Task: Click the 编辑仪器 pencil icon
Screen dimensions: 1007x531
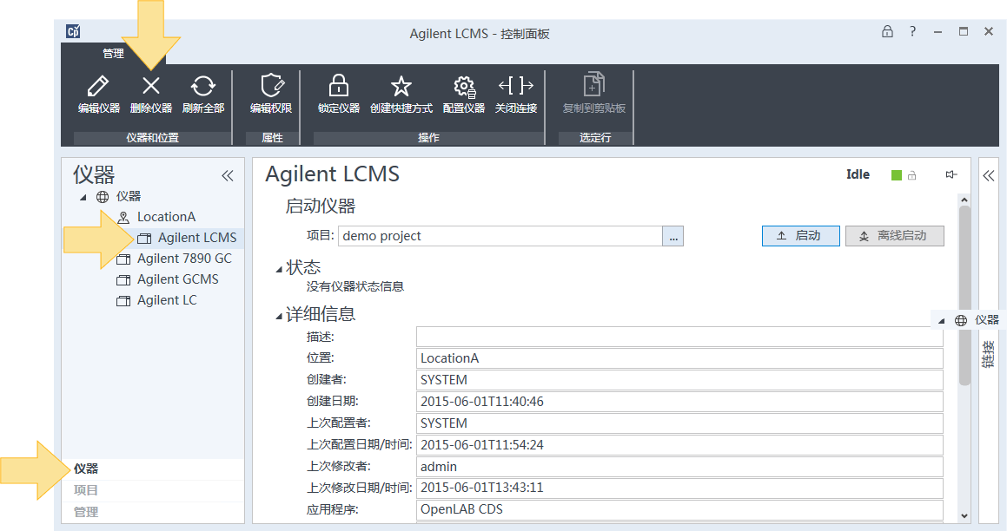Action: pos(98,86)
